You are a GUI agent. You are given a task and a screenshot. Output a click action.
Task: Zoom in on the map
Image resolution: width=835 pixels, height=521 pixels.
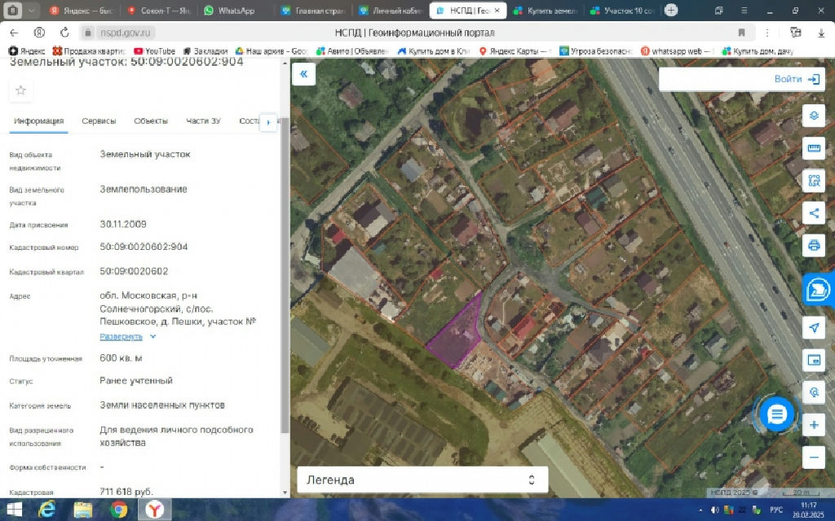tap(813, 425)
